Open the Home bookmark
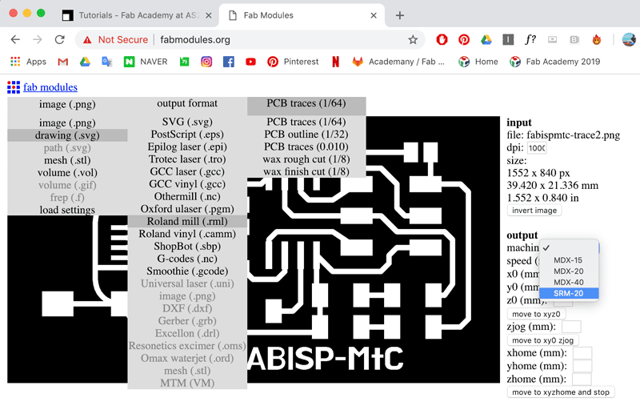Screen dimensions: 640x414 click(x=478, y=62)
